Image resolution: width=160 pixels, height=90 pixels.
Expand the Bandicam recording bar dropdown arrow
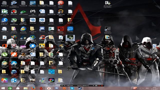click(x=93, y=86)
